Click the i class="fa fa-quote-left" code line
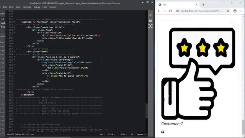 [x=68, y=76]
